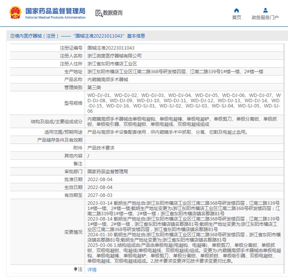Click the 审批部门 row label
The width and height of the screenshot is (288, 278).
click(x=73, y=172)
